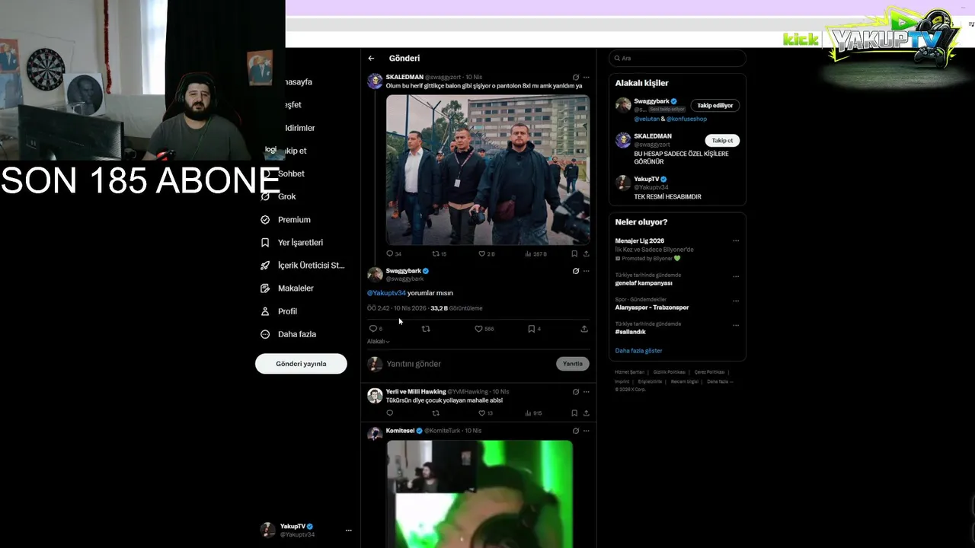Open Yer İşaretleri bookmarks page

[x=300, y=242]
